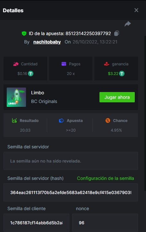This screenshot has width=146, height=232.
Task: Click the purple Pagos card icon
Action: 64,64
